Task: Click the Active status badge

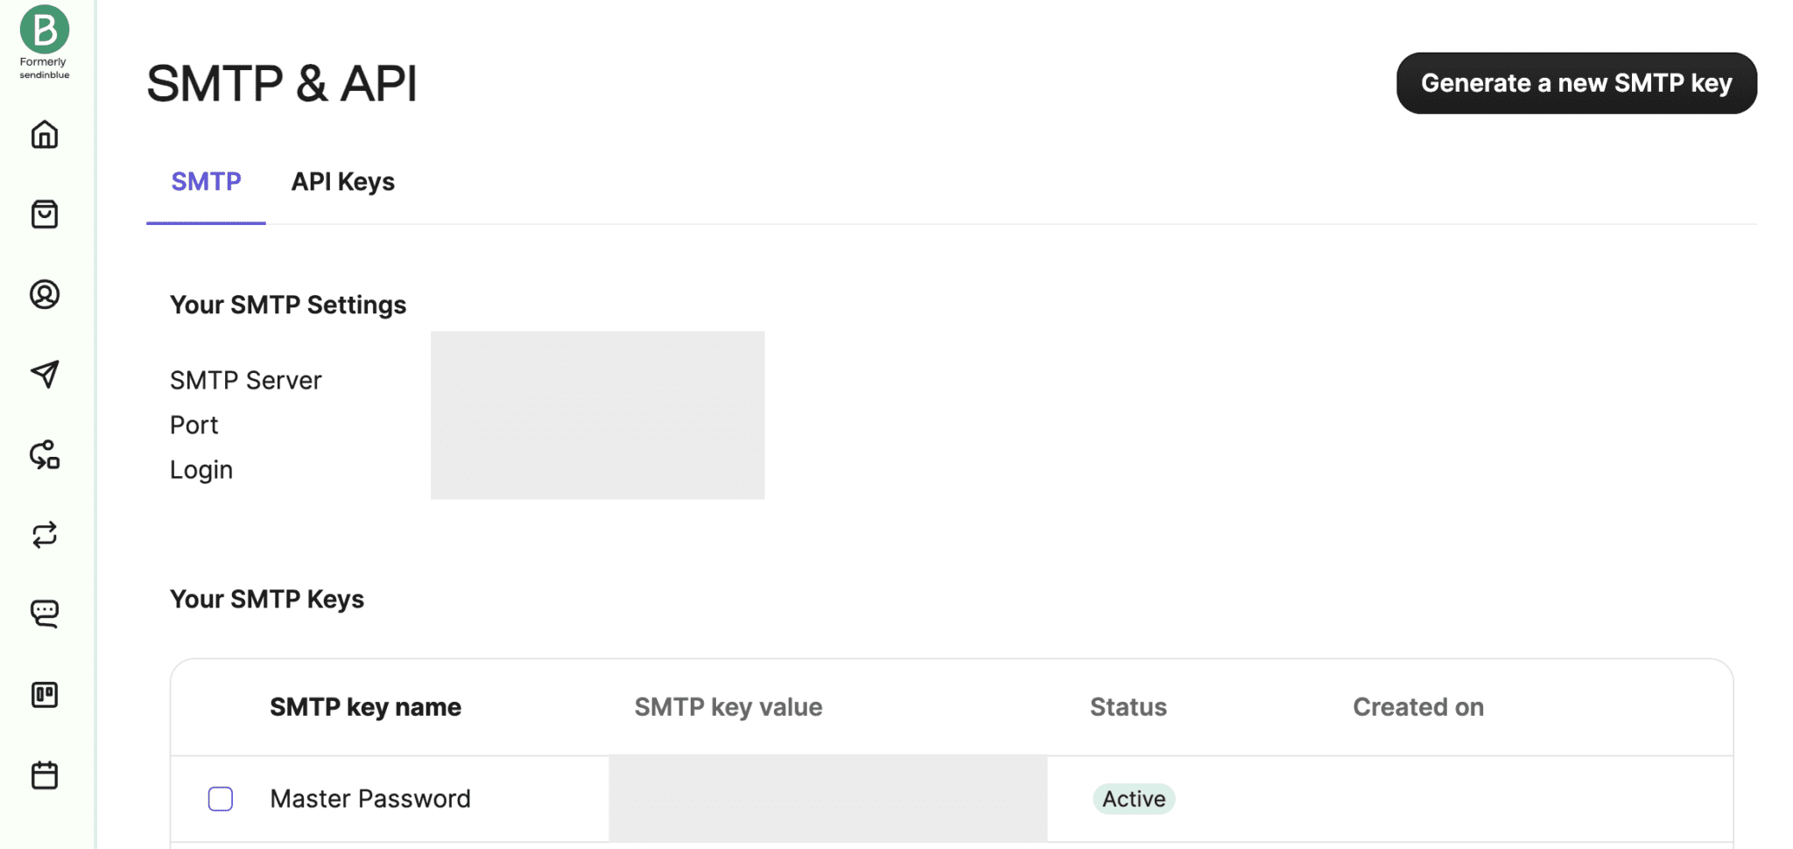Action: coord(1133,798)
